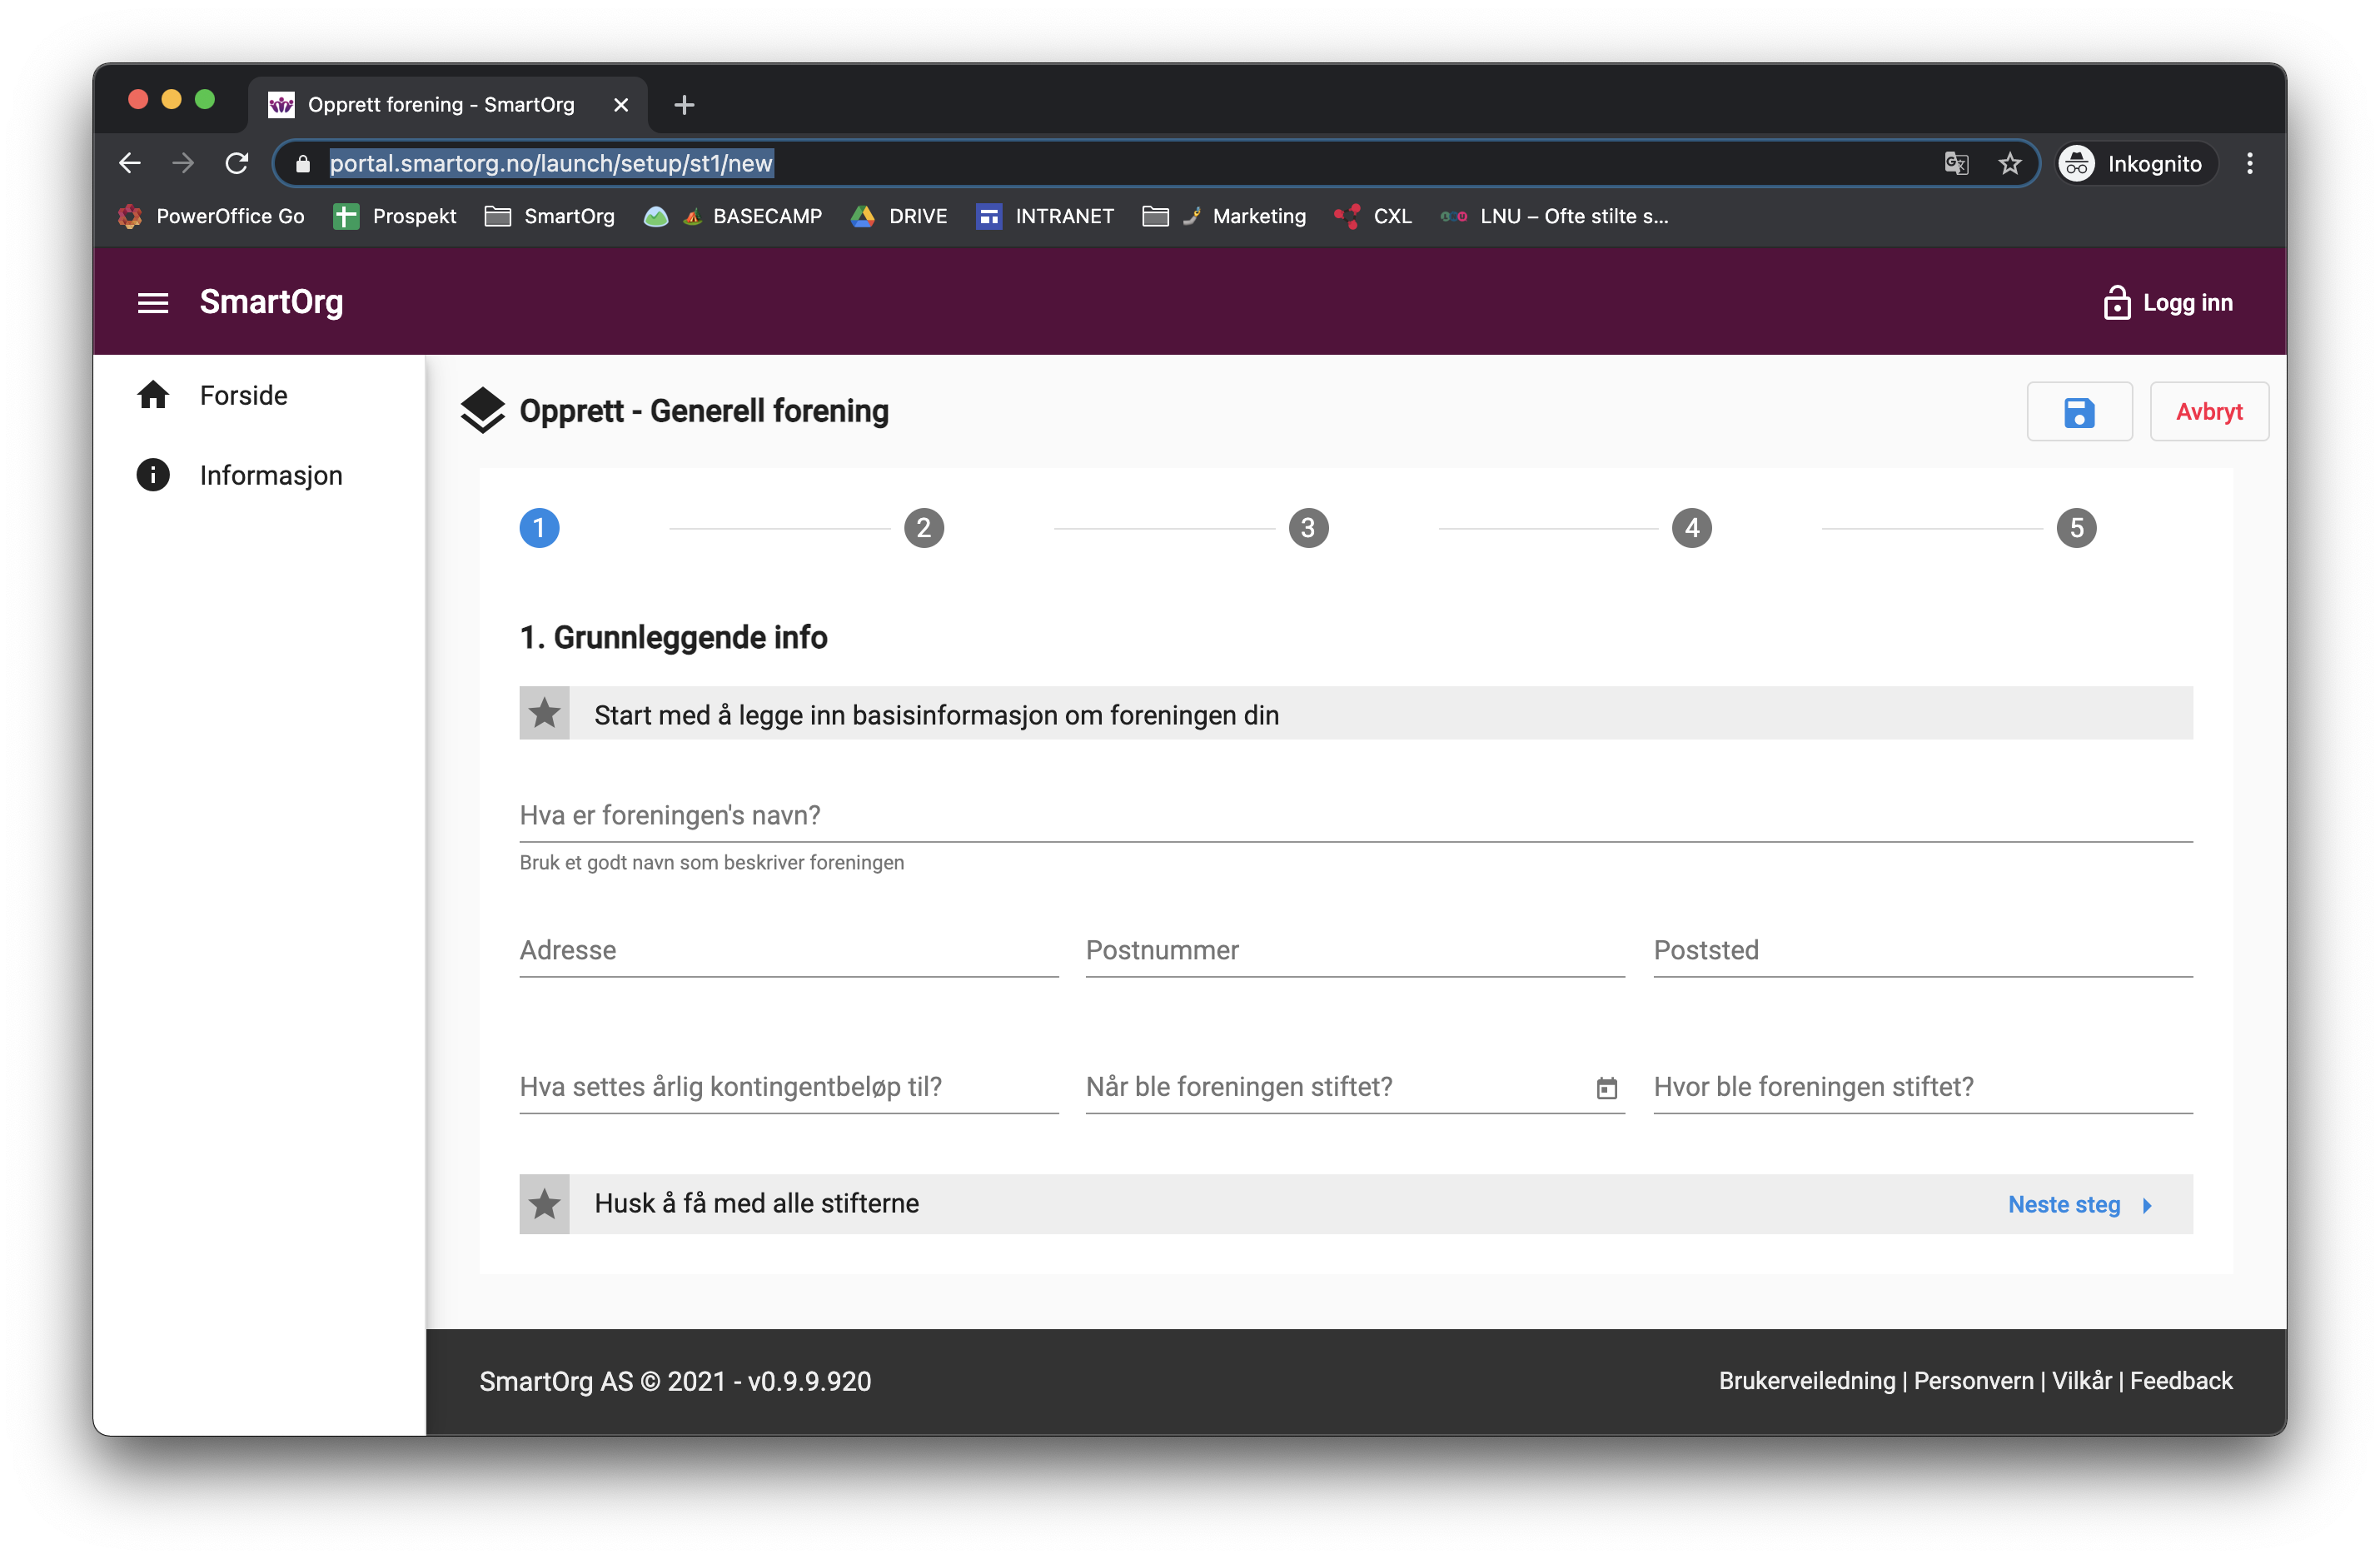Screen dimensions: 2380x1559
Task: Open the Brukerveiledning footer link
Action: 1806,1381
